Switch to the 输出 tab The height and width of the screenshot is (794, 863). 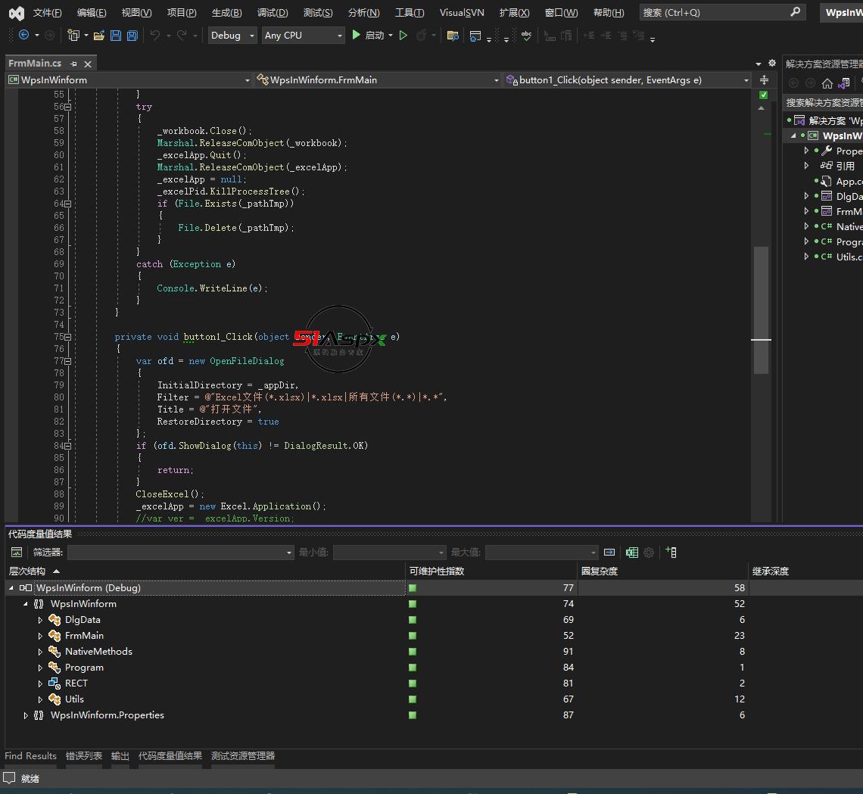pos(120,756)
